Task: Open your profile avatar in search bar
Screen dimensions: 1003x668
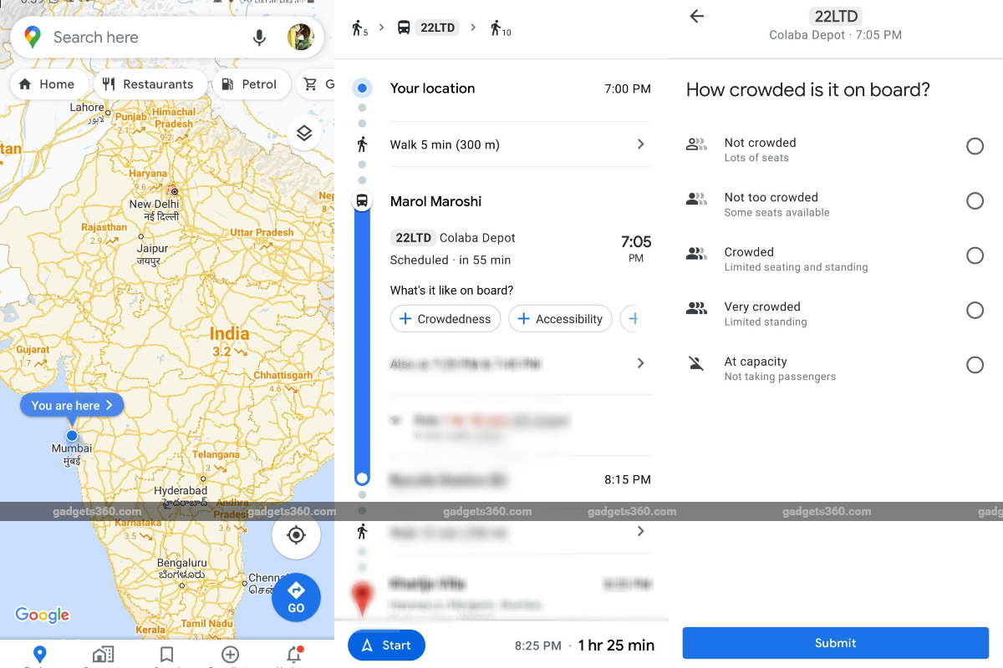Action: click(x=301, y=37)
